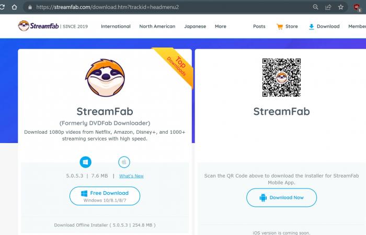Bookmark this page with the star icon
The height and width of the screenshot is (235, 366).
tap(340, 7)
